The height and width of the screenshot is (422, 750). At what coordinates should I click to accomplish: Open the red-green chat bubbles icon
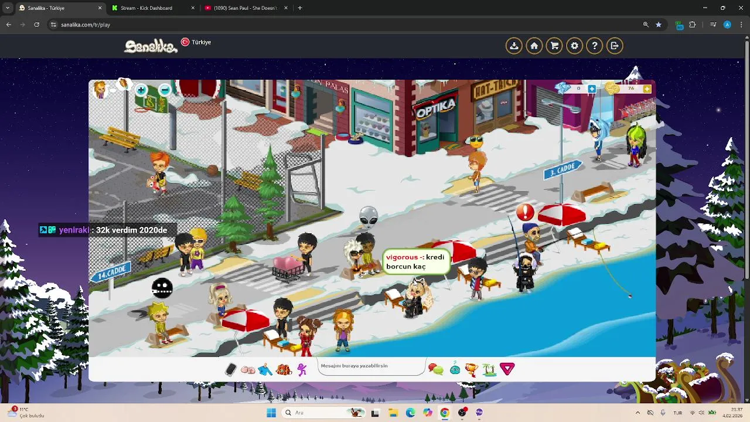tap(435, 369)
